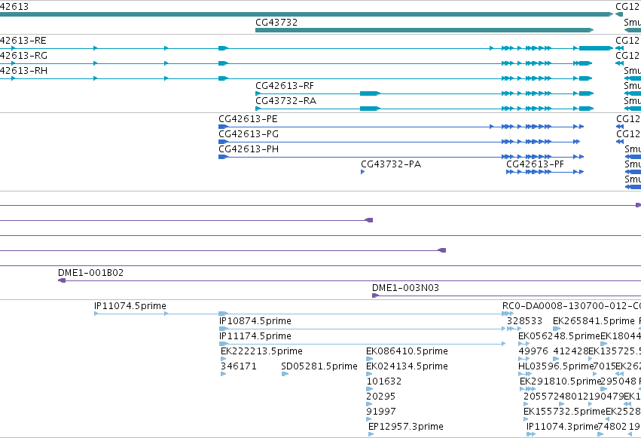641x438 pixels.
Task: Select the DME1-003N03 clone label
Action: (405, 288)
